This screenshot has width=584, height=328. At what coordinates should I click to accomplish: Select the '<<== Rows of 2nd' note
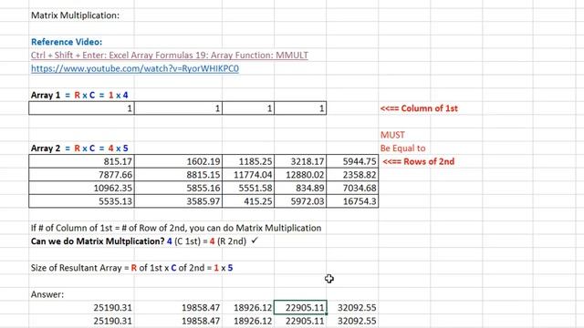[x=419, y=161]
